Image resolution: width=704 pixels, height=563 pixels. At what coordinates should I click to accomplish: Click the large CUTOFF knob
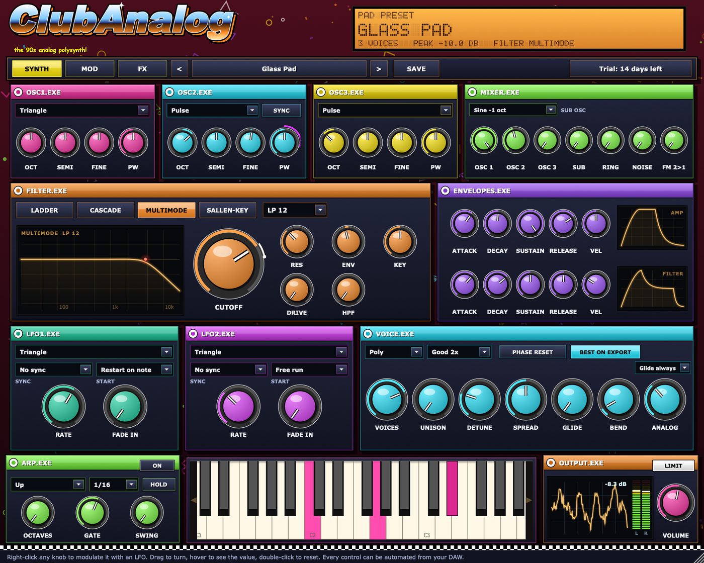[229, 264]
